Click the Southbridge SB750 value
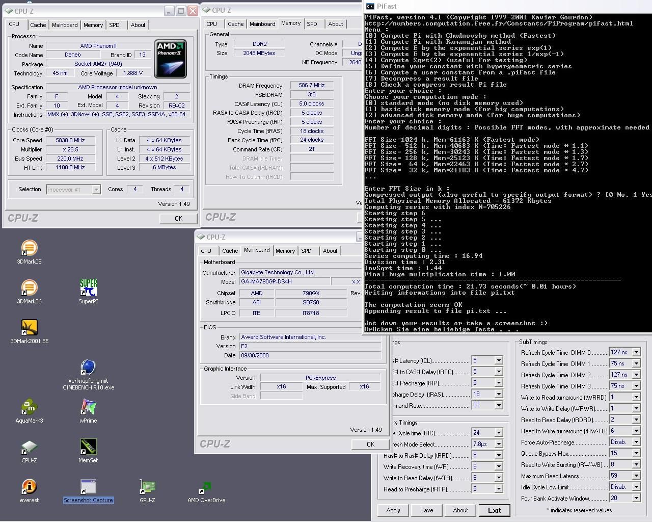652x522 pixels. (x=311, y=302)
